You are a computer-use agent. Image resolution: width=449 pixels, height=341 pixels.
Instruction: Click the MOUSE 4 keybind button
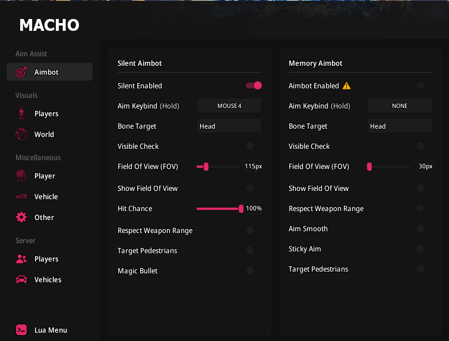(229, 106)
